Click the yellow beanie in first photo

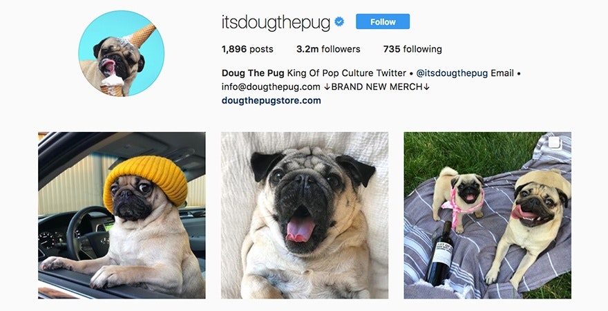pos(145,180)
